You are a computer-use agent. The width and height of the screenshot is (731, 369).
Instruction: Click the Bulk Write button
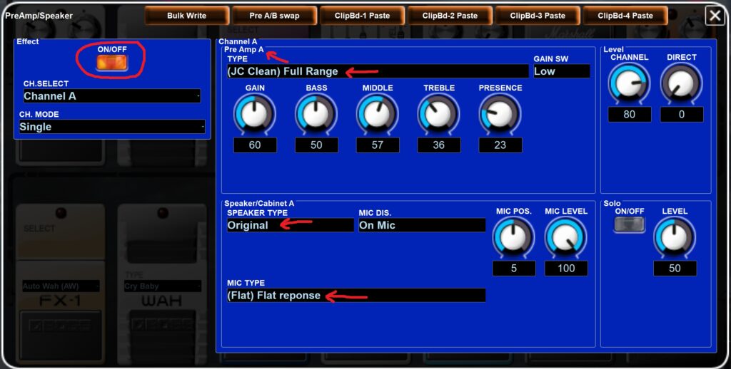pos(186,16)
